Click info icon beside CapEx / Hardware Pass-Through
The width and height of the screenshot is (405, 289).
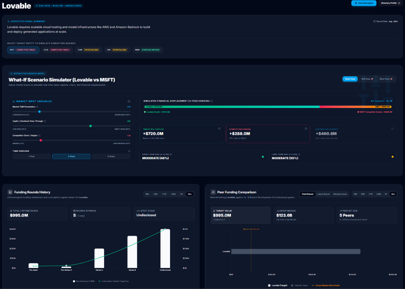[45, 121]
